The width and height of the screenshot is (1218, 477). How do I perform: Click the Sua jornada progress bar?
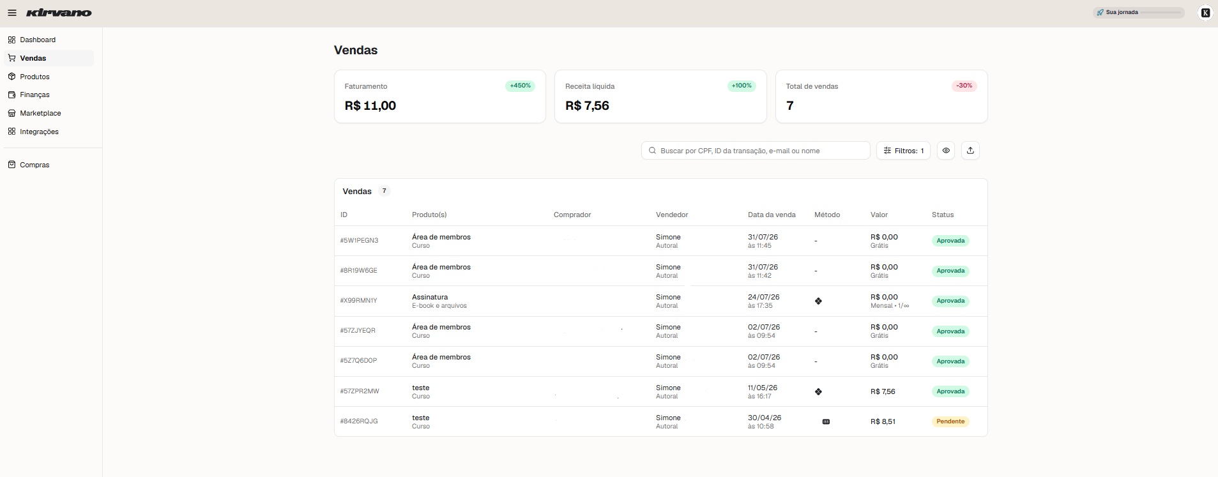click(x=1161, y=13)
